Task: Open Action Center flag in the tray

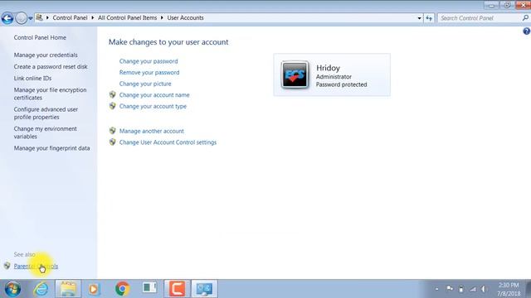Action: pyautogui.click(x=450, y=289)
